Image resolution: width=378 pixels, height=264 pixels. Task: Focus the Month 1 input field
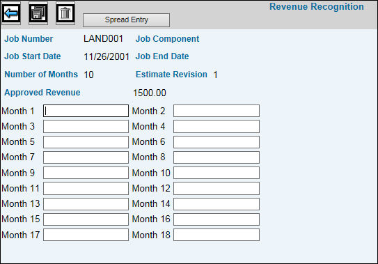86,111
